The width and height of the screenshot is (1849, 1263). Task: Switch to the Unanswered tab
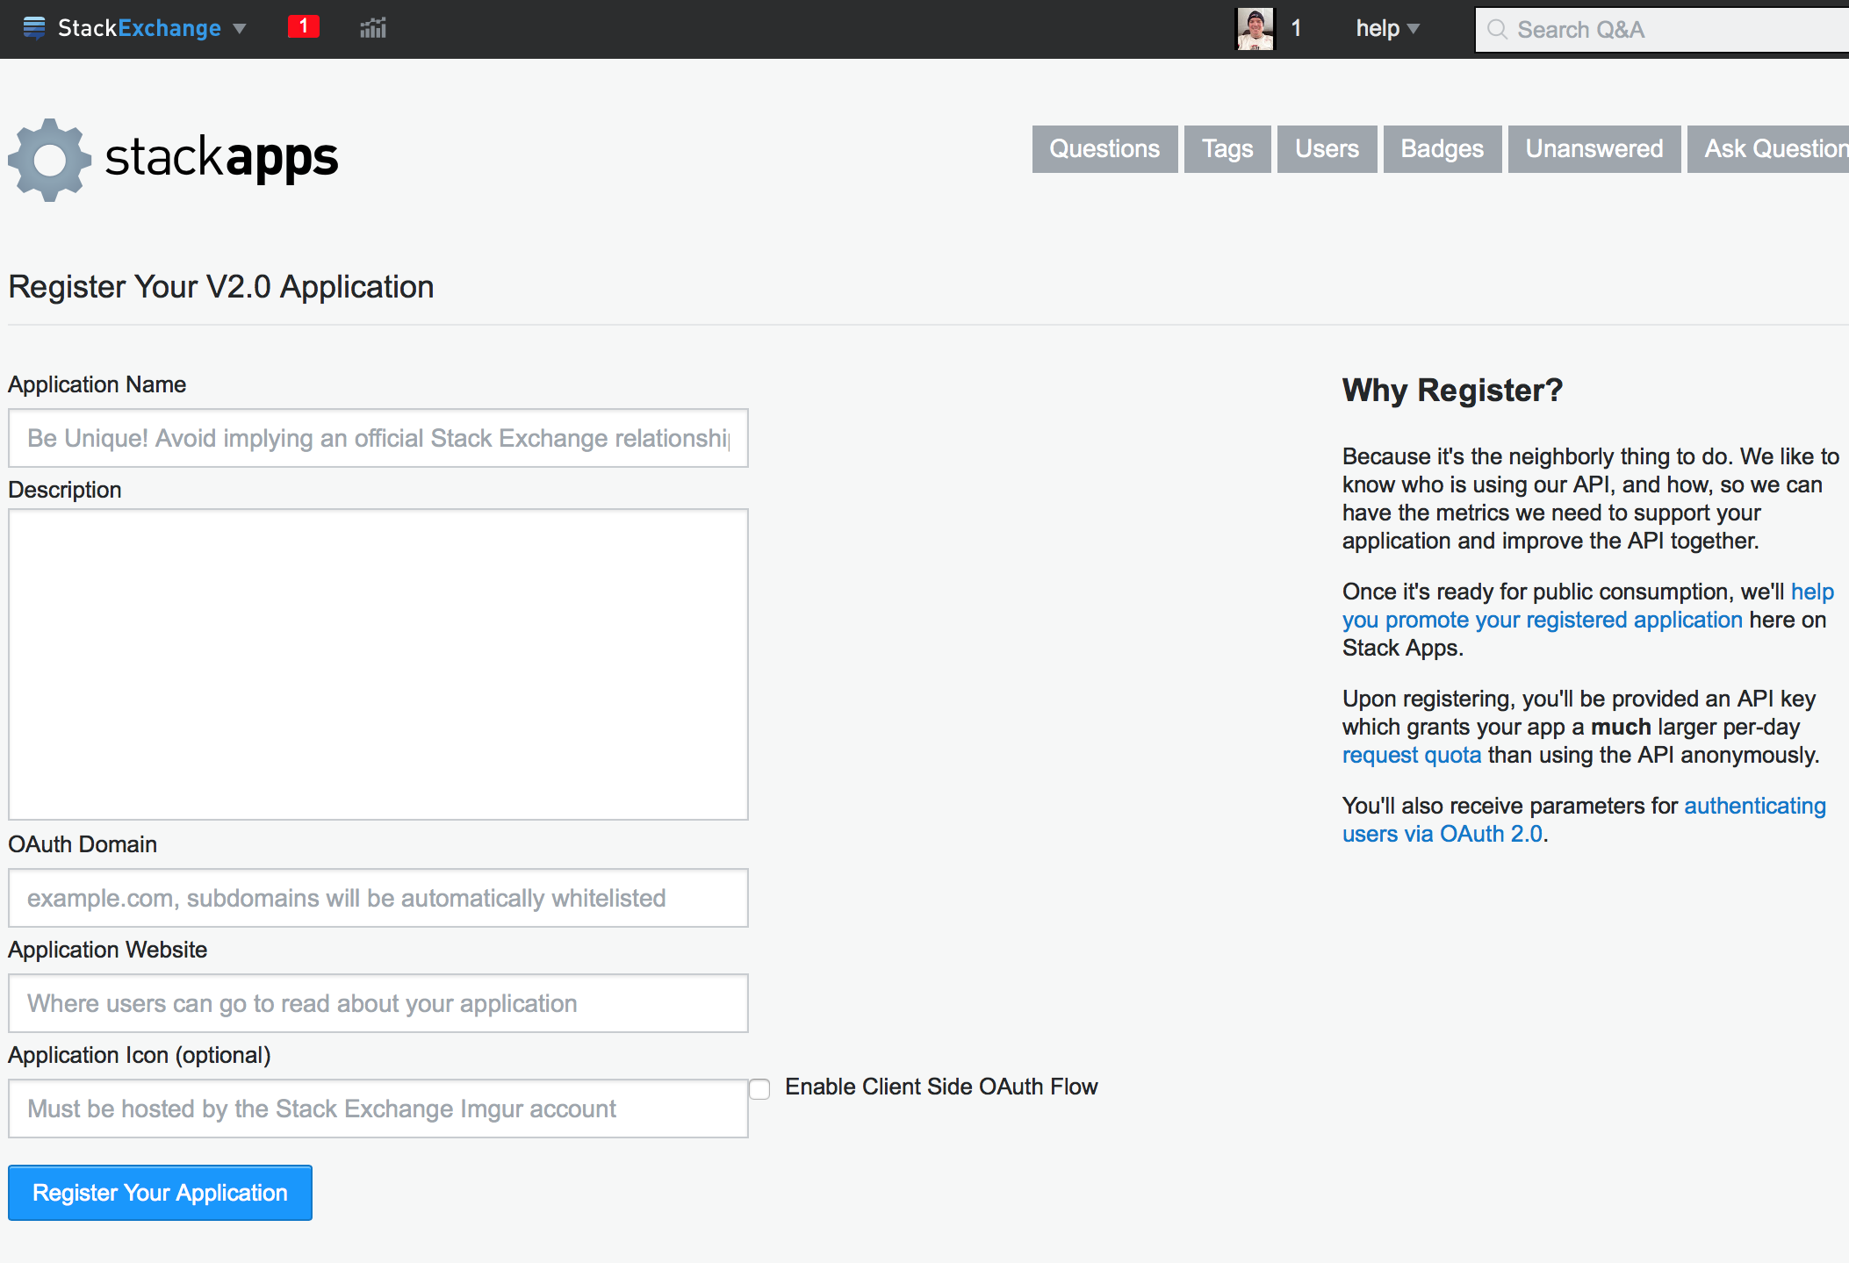click(1594, 146)
